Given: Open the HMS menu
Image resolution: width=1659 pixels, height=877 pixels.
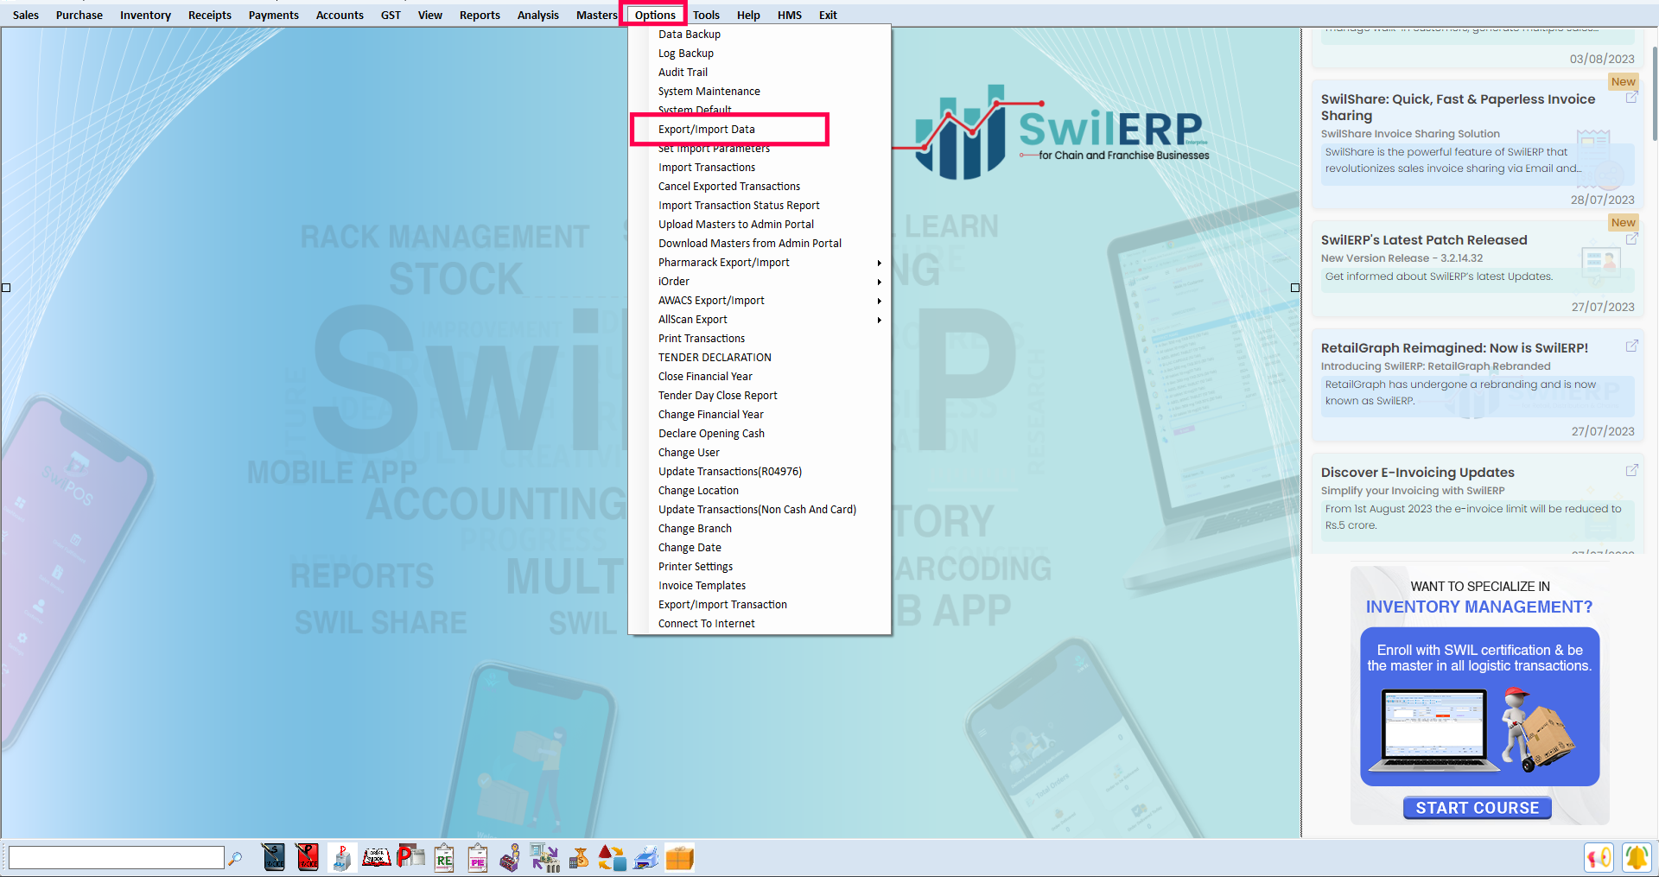Looking at the screenshot, I should [789, 15].
